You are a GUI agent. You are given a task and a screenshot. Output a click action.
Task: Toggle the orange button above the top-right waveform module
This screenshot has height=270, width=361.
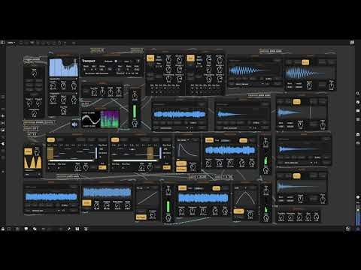(x=305, y=62)
